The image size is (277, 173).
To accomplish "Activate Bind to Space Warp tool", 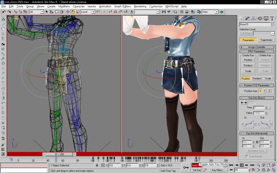I will [x=25, y=12].
